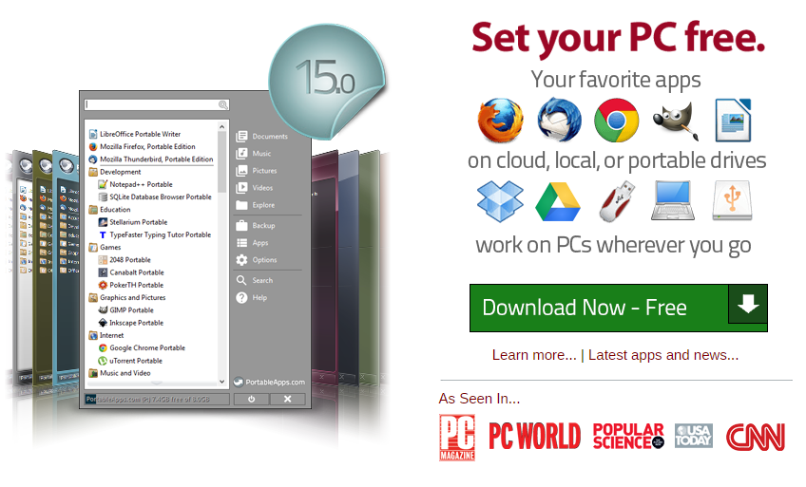This screenshot has height=487, width=806.
Task: Click the CNN logo
Action: [756, 437]
